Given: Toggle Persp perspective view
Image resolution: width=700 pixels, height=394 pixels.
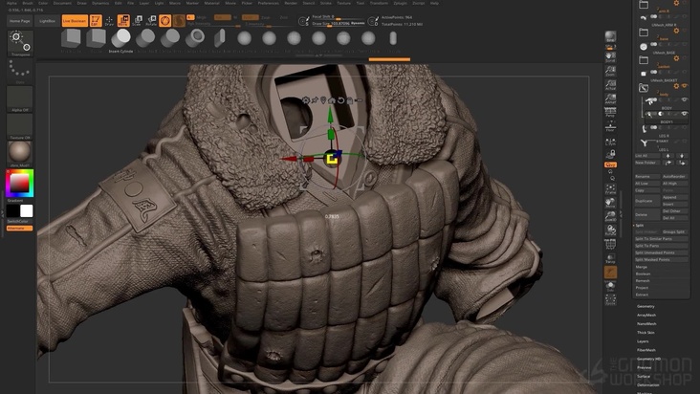Looking at the screenshot, I should coord(610,112).
